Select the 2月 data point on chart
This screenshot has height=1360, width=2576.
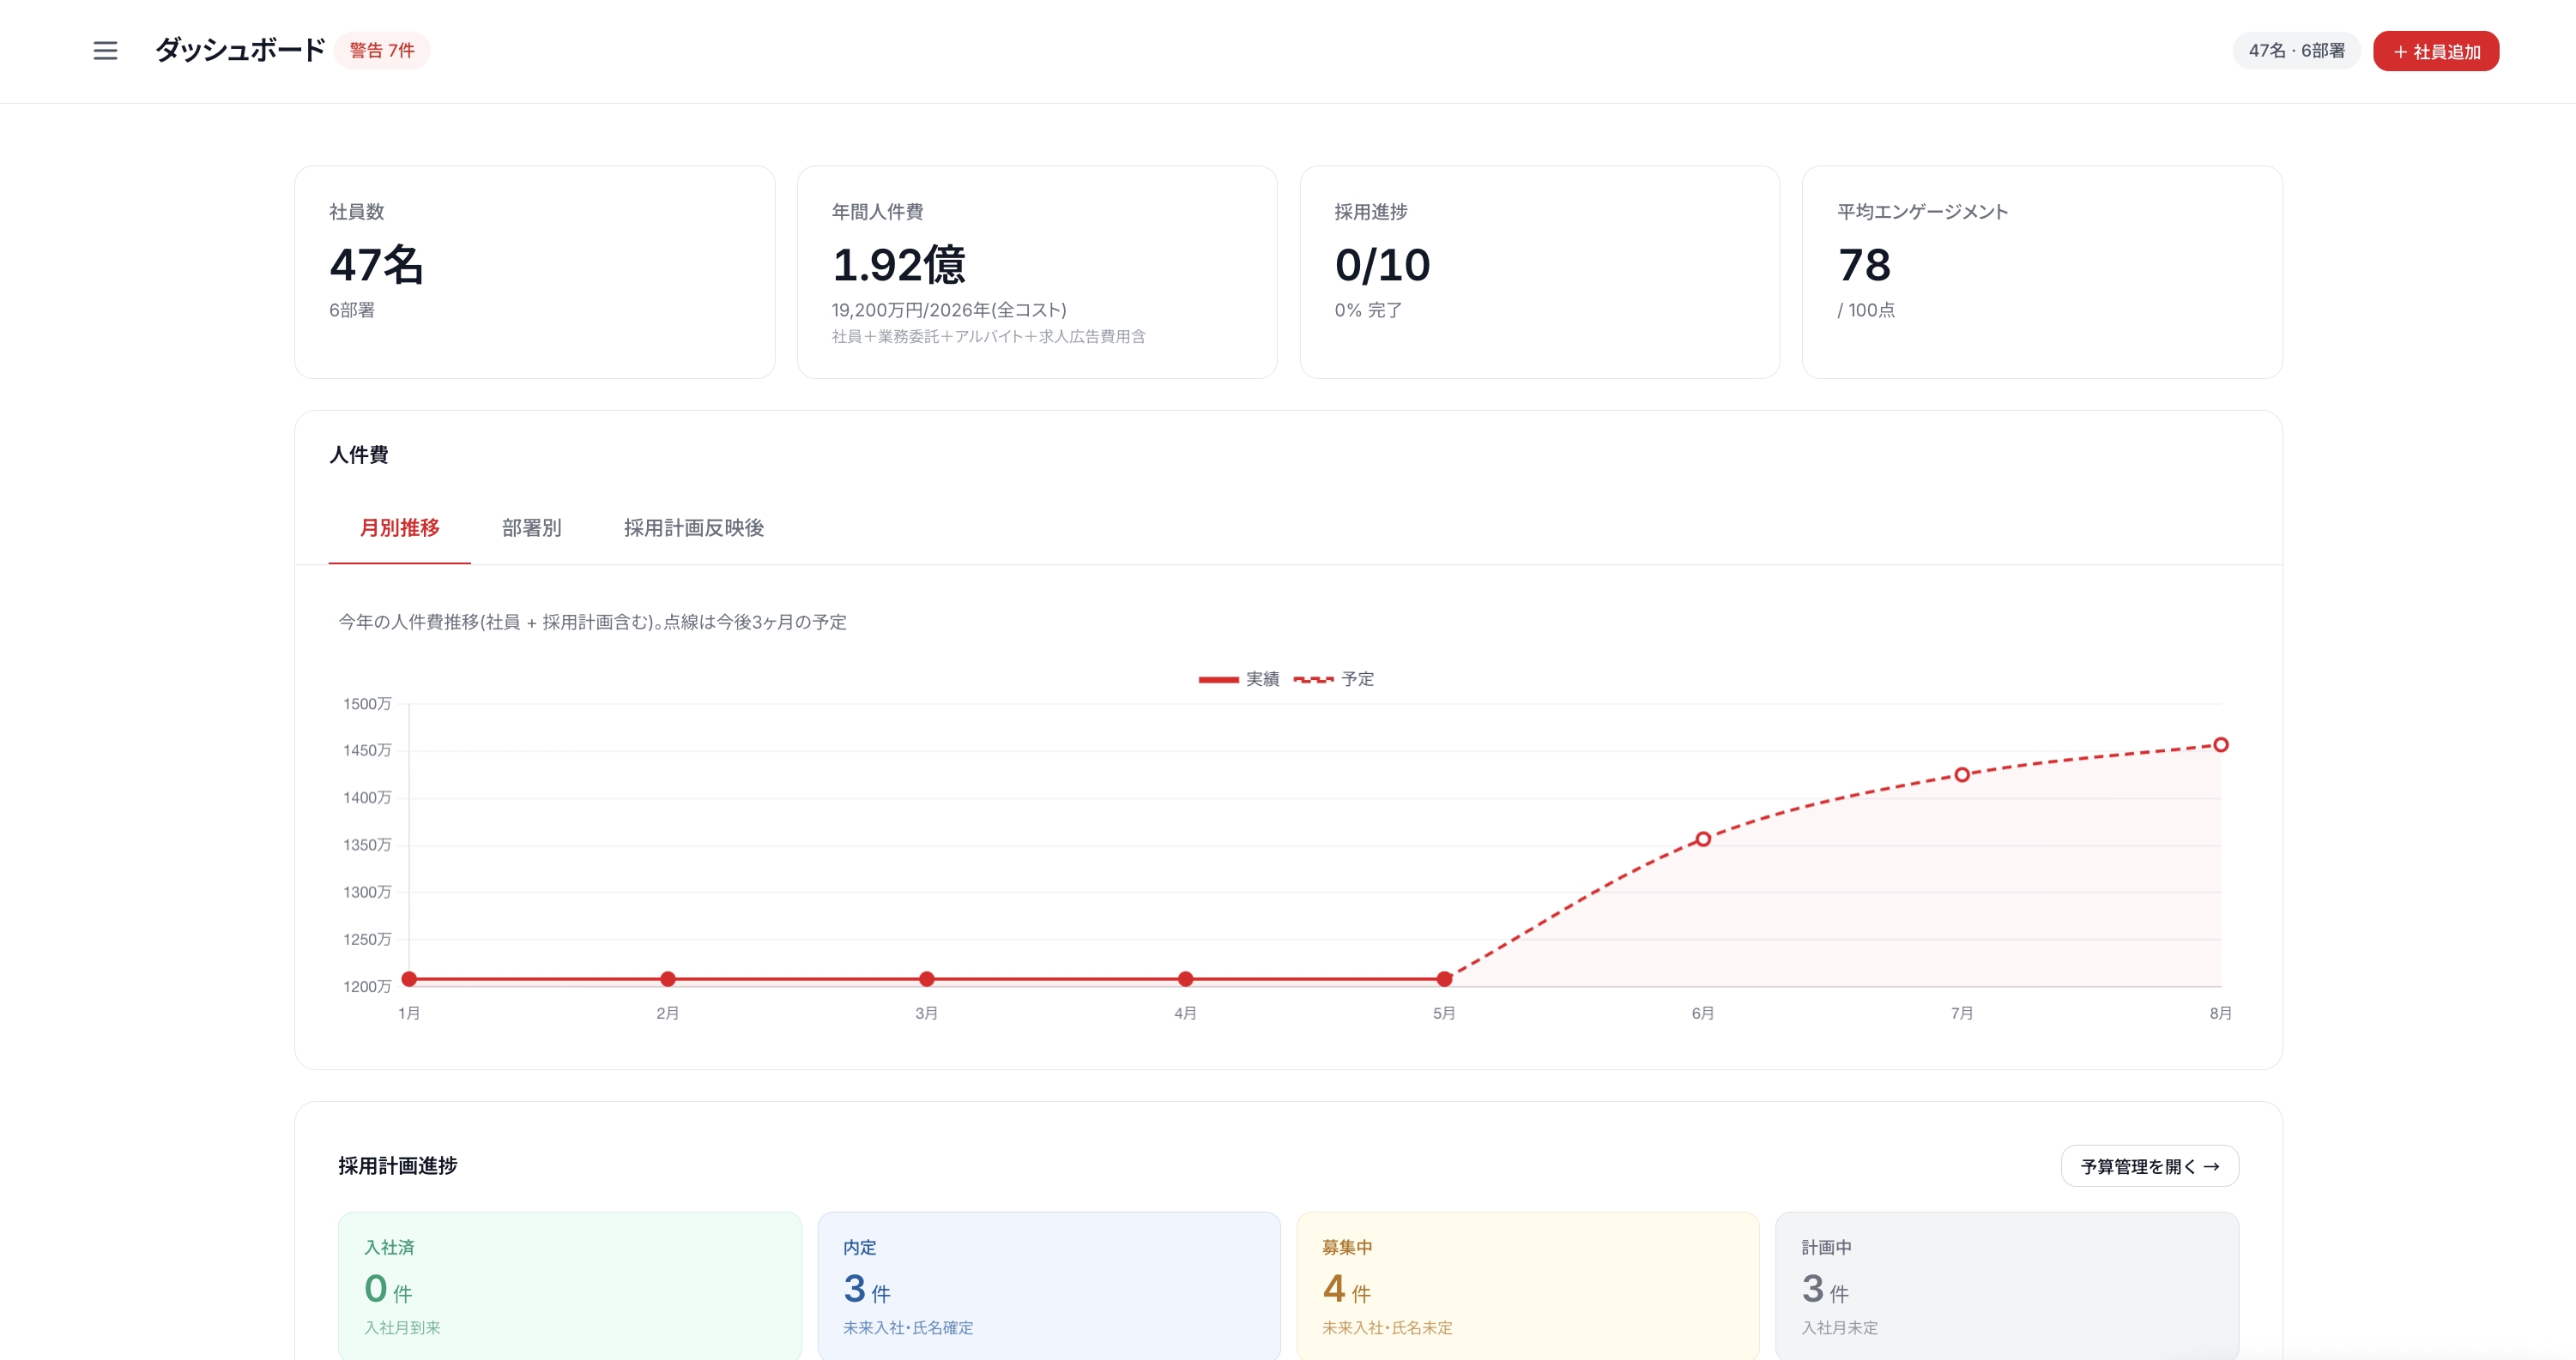pos(668,979)
